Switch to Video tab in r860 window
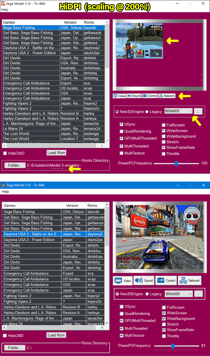The image size is (210, 356). click(x=120, y=96)
